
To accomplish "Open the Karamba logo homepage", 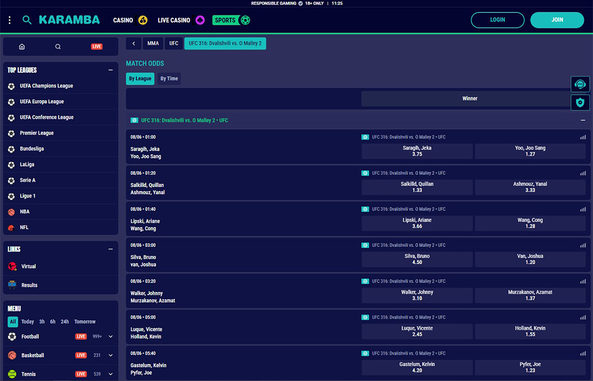I will (69, 20).
